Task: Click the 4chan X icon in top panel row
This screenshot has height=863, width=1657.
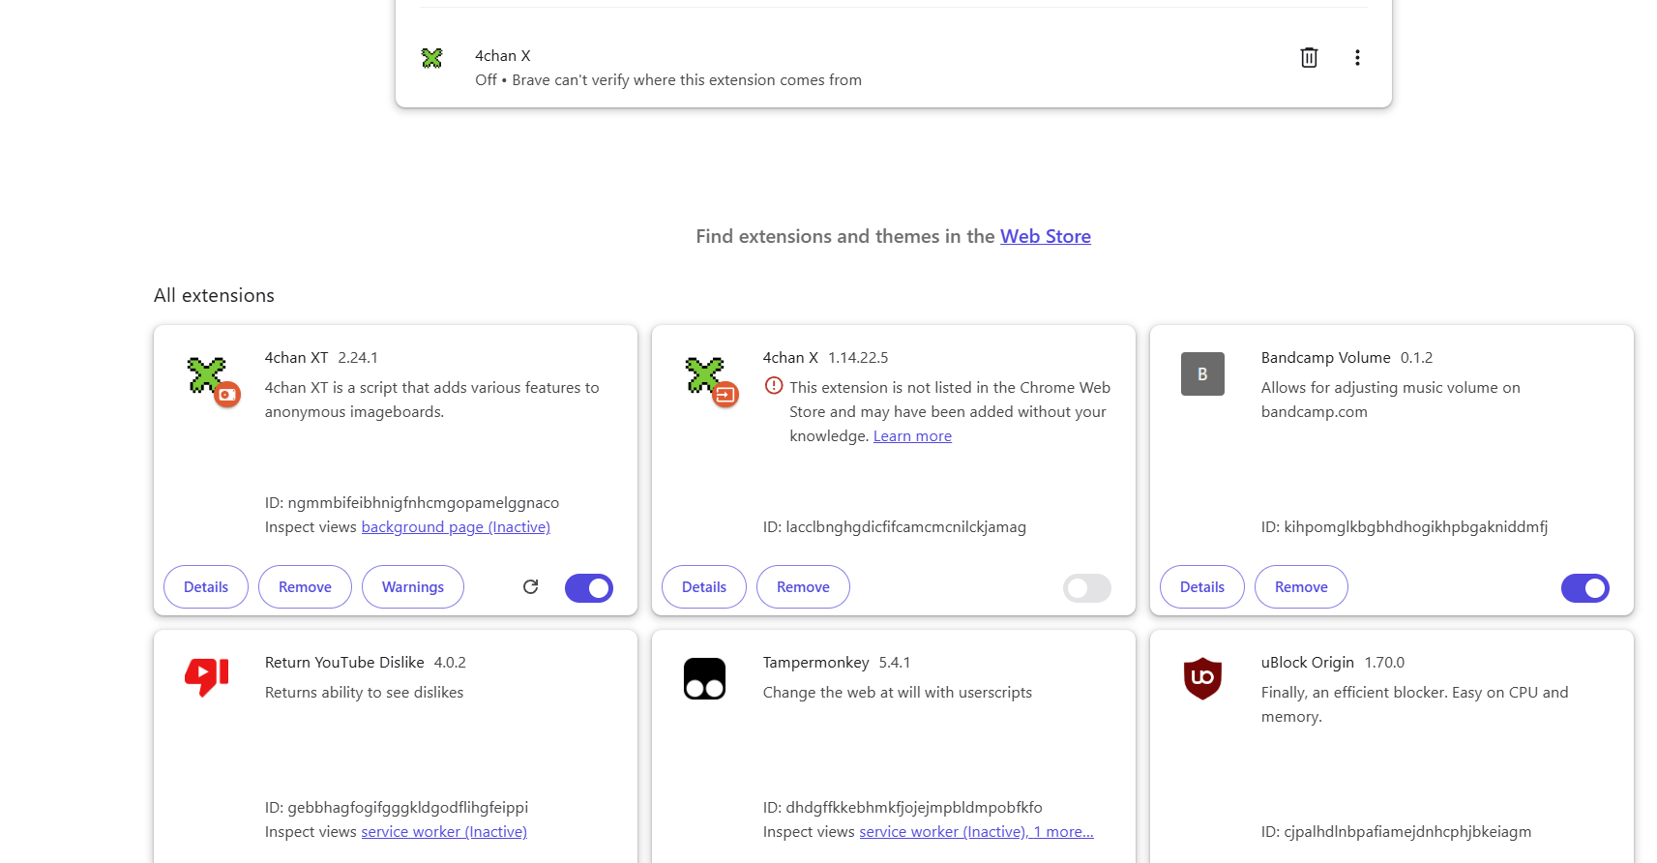Action: click(x=432, y=58)
